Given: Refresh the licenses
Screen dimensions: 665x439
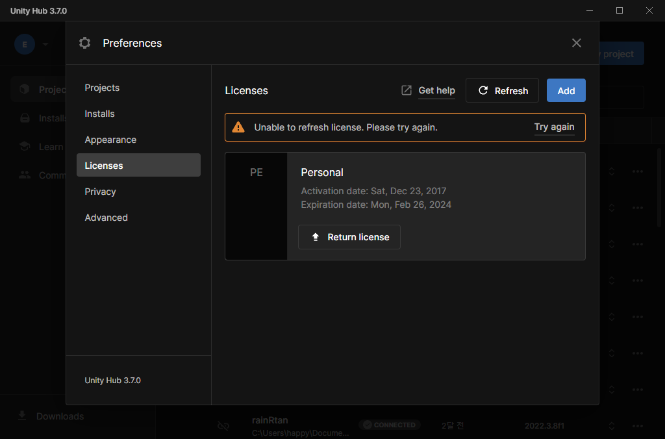Looking at the screenshot, I should coord(502,90).
